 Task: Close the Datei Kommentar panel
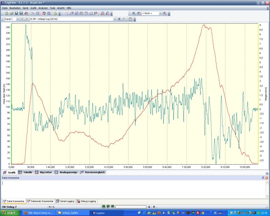266,178
